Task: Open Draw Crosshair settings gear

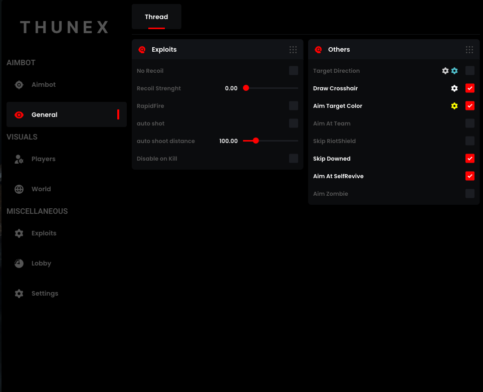Action: tap(454, 88)
